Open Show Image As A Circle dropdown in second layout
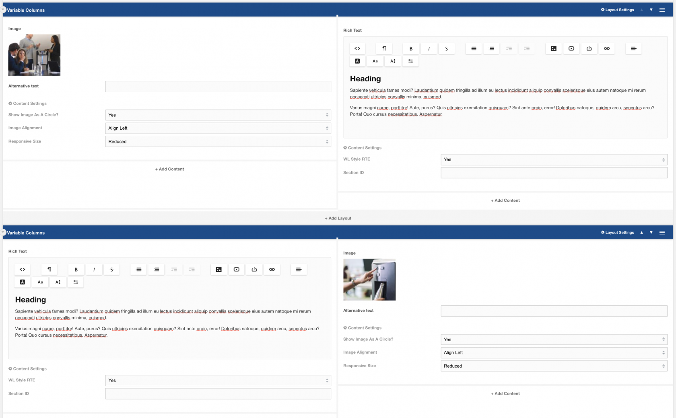676x418 pixels. tap(554, 339)
